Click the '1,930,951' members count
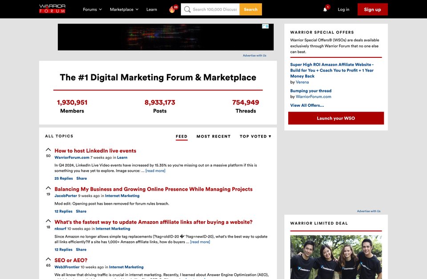The image size is (427, 279). (x=72, y=102)
